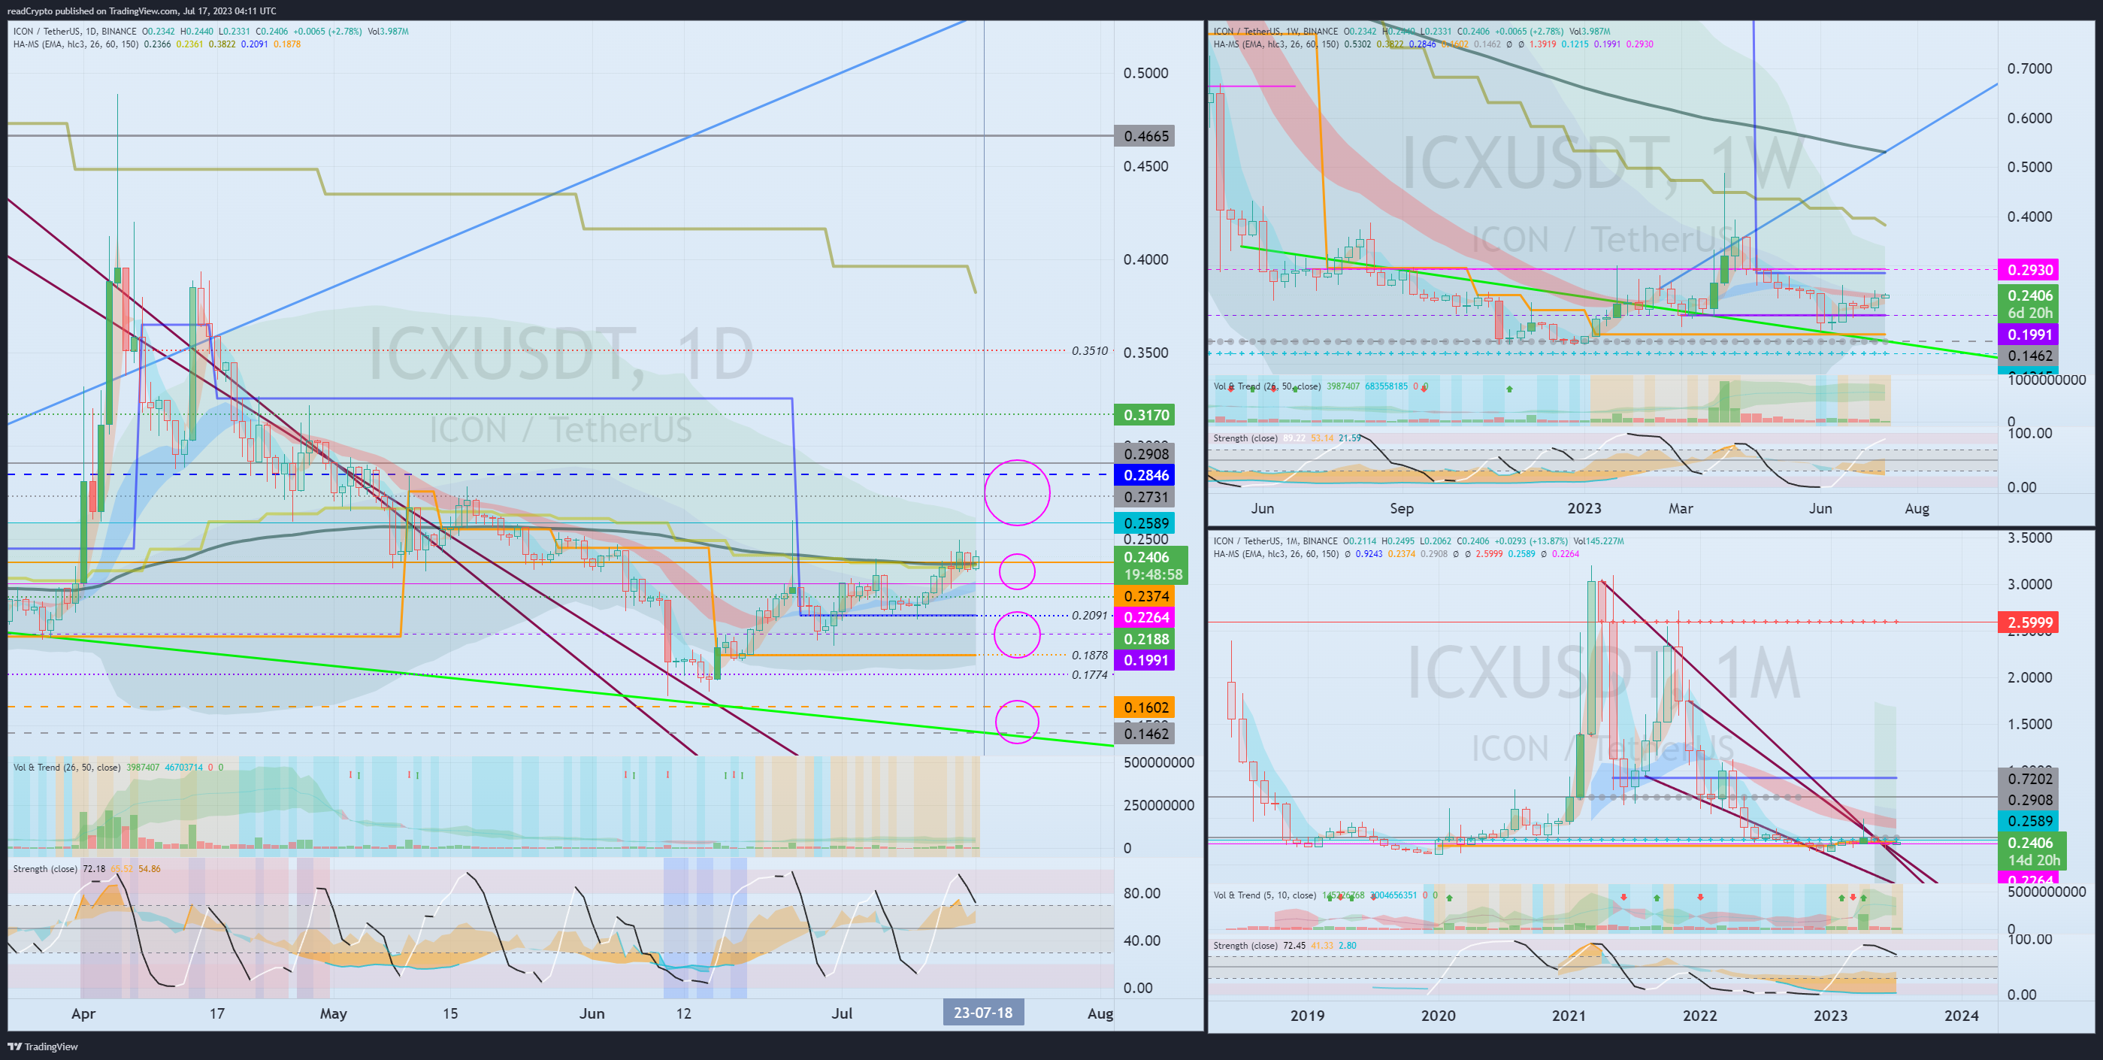
Task: Click the 14d 20h countdown on monthly chart
Action: click(x=2033, y=860)
